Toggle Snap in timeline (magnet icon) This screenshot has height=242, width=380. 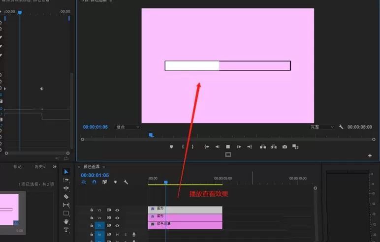coord(95,182)
